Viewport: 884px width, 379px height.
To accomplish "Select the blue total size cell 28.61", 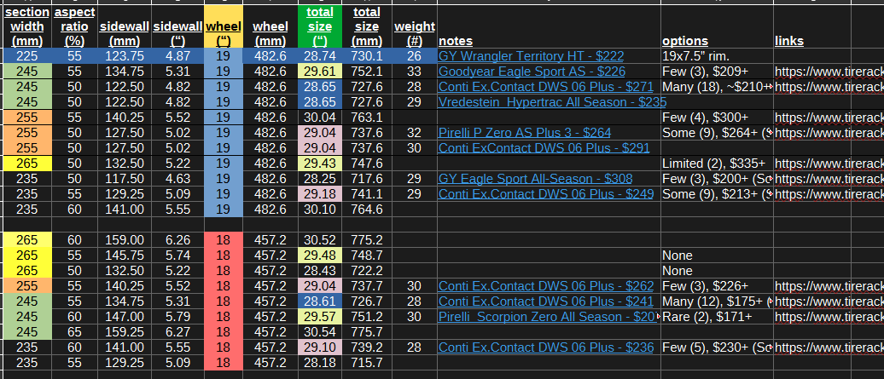I will [x=320, y=301].
